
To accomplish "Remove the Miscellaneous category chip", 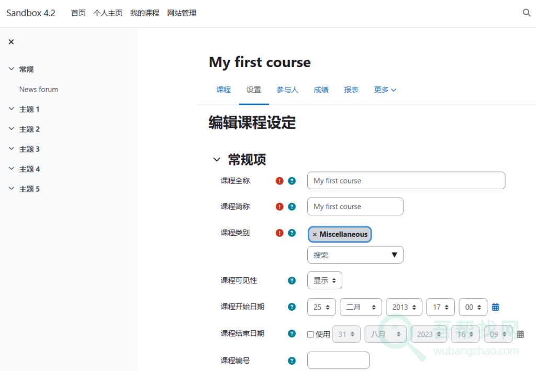I will 315,234.
